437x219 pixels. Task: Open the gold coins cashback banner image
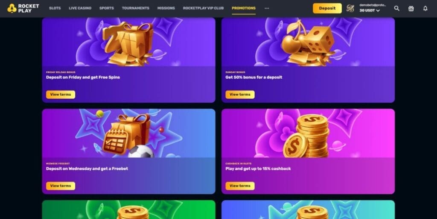coord(308,133)
